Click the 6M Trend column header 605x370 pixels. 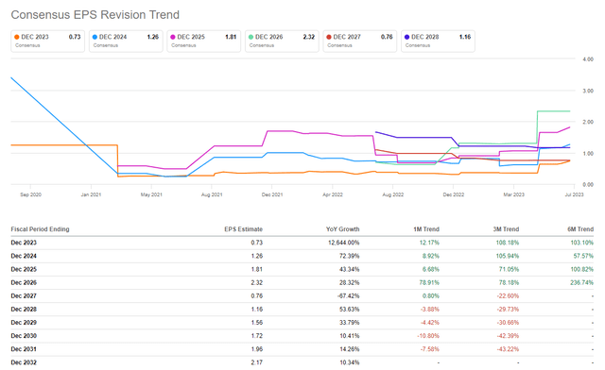coord(580,229)
